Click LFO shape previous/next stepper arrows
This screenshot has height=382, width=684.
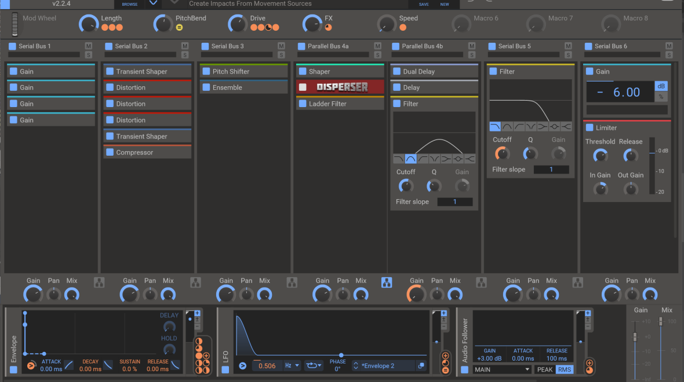[356, 366]
